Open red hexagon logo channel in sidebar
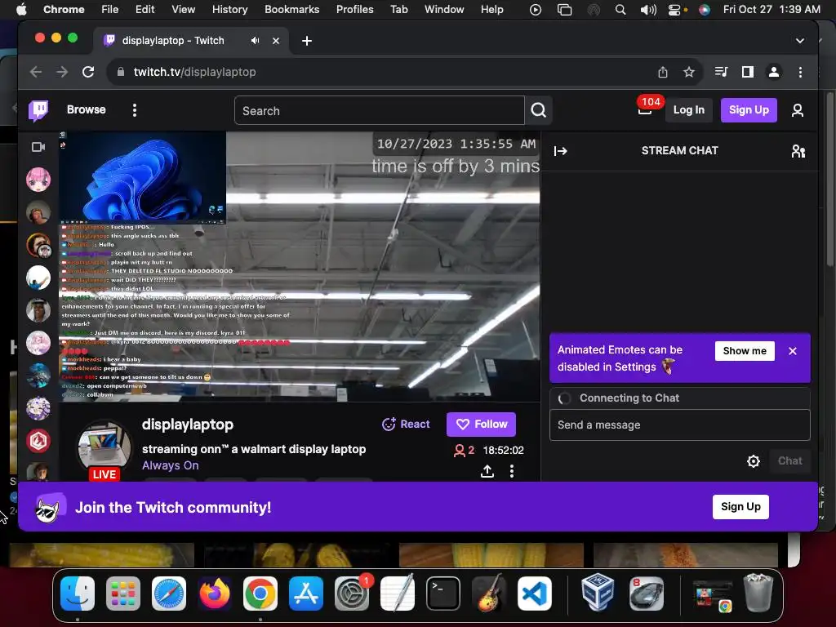 pyautogui.click(x=38, y=441)
